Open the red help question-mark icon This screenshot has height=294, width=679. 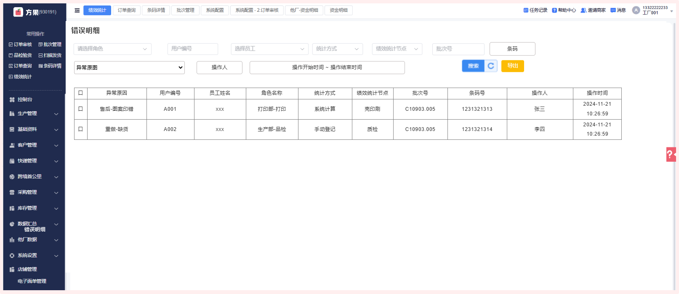pyautogui.click(x=671, y=155)
